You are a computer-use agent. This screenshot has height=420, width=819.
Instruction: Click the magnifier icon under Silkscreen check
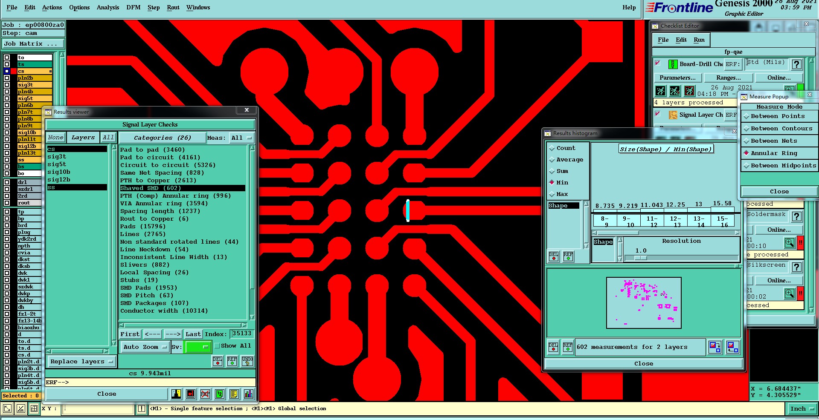[x=790, y=293]
